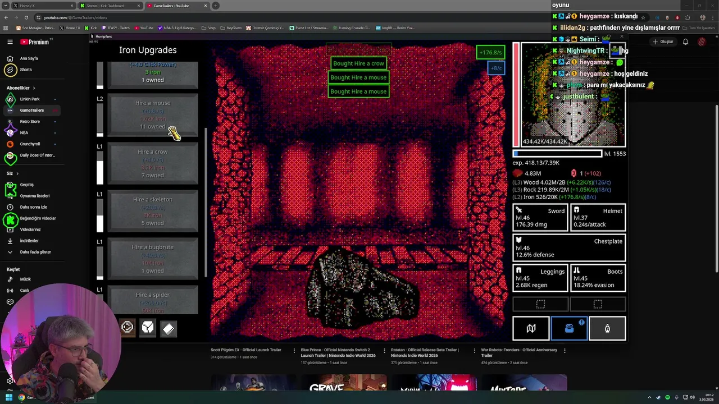The width and height of the screenshot is (719, 404).
Task: Switch to Stream - Kick Dashboard tab
Action: click(110, 6)
